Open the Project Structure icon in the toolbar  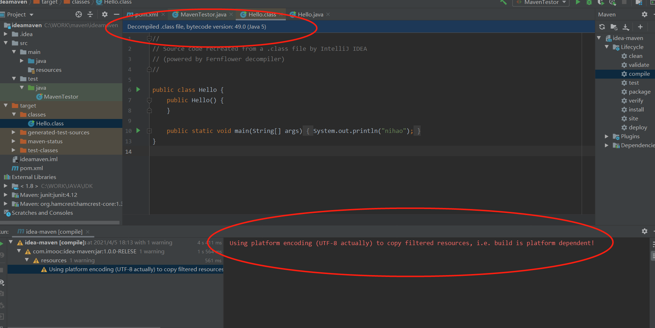point(639,2)
